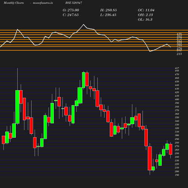Click the 240 price axis label
The width and height of the screenshot is (188, 188).
(x=177, y=157)
